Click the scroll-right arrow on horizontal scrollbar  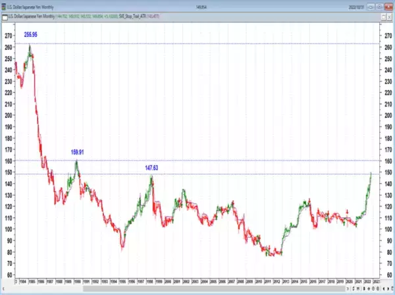click(x=348, y=288)
